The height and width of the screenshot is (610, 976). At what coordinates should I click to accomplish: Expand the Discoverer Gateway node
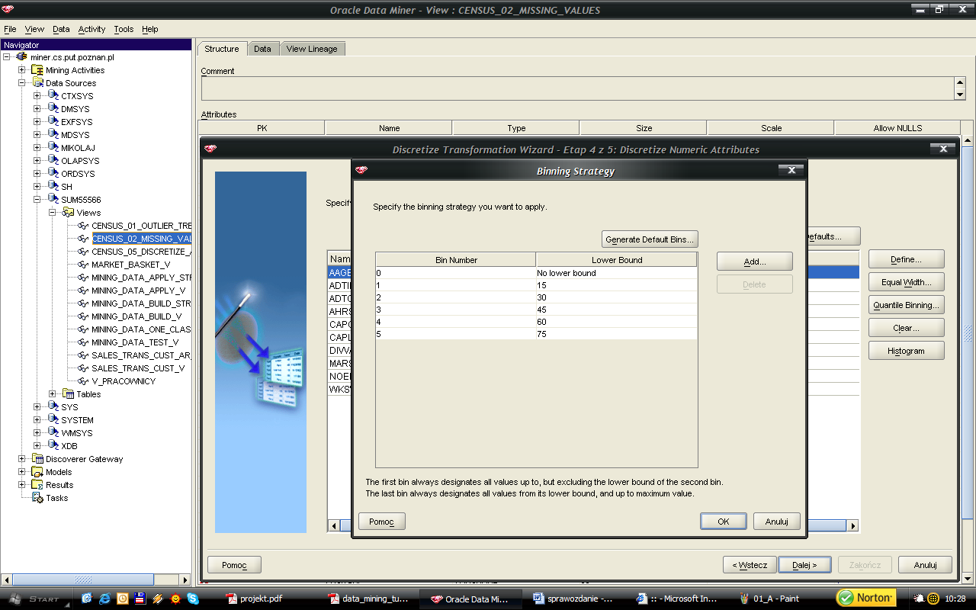click(22, 459)
